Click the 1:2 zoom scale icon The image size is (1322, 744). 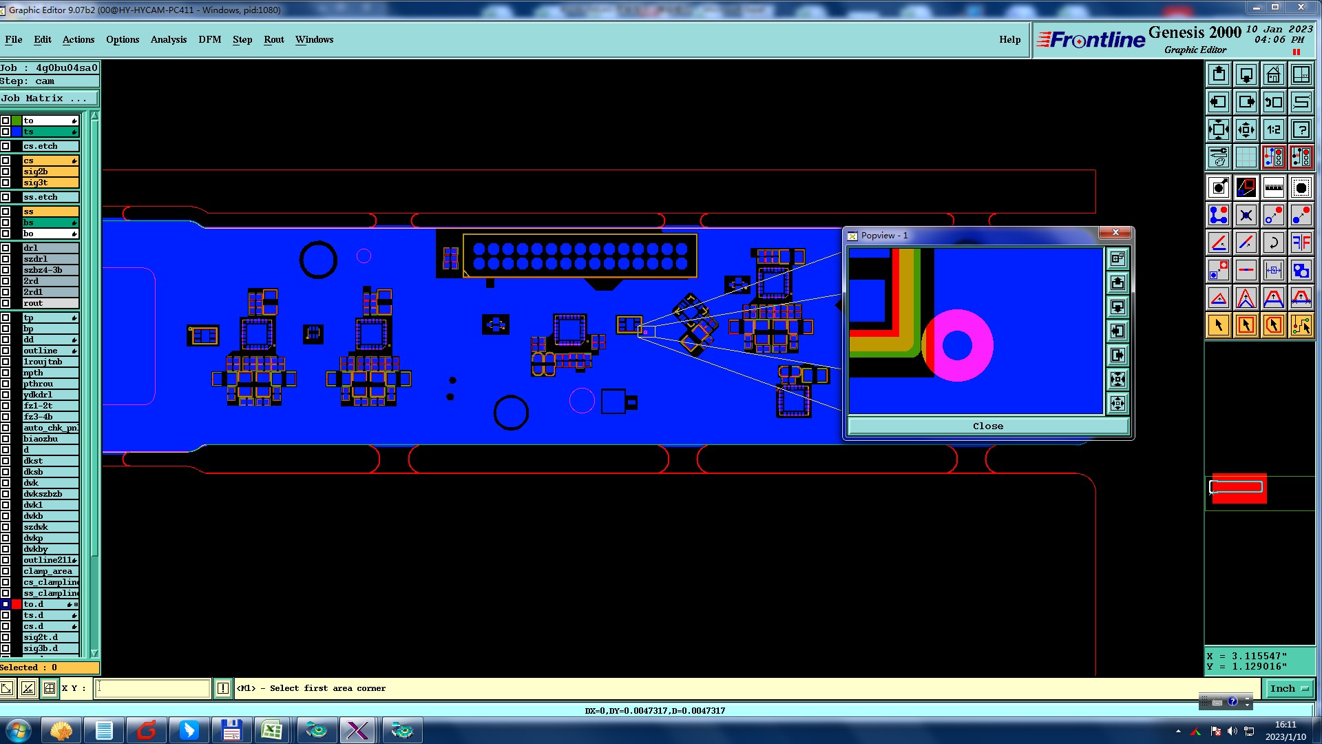tap(1273, 130)
